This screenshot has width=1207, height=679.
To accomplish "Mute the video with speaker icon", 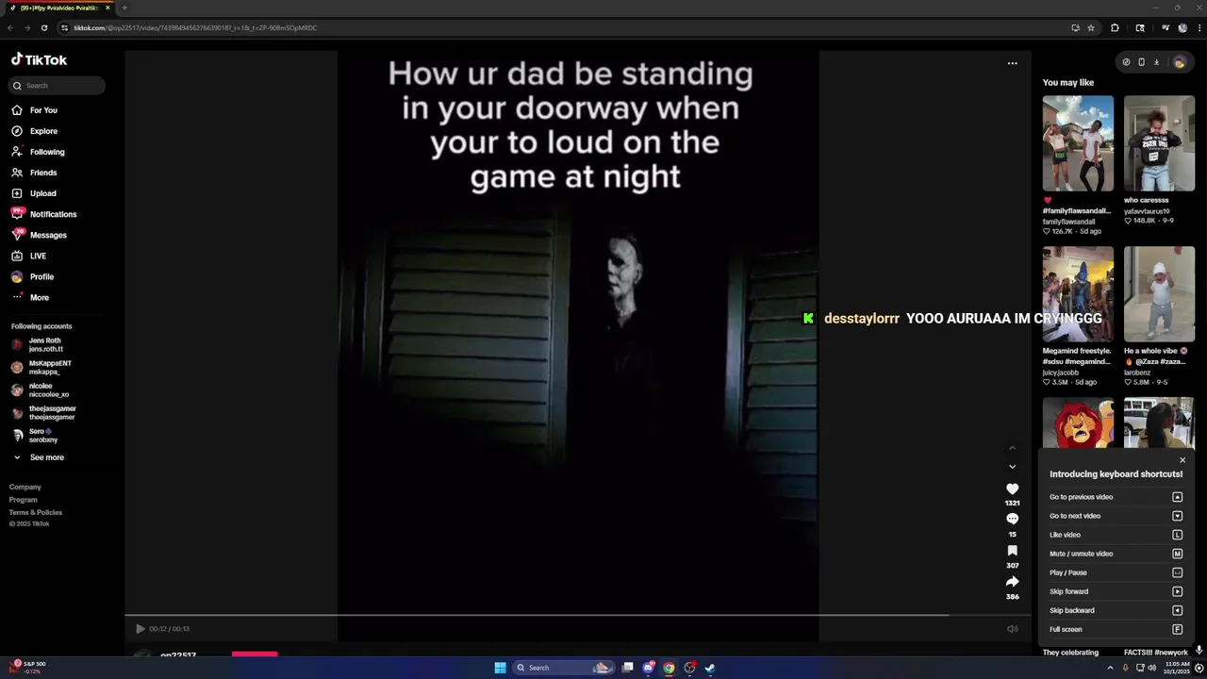I will [1012, 629].
